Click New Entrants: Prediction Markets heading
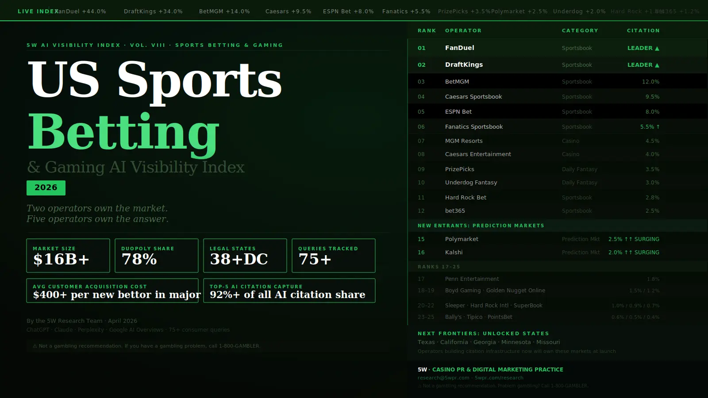The height and width of the screenshot is (398, 708). [x=481, y=226]
